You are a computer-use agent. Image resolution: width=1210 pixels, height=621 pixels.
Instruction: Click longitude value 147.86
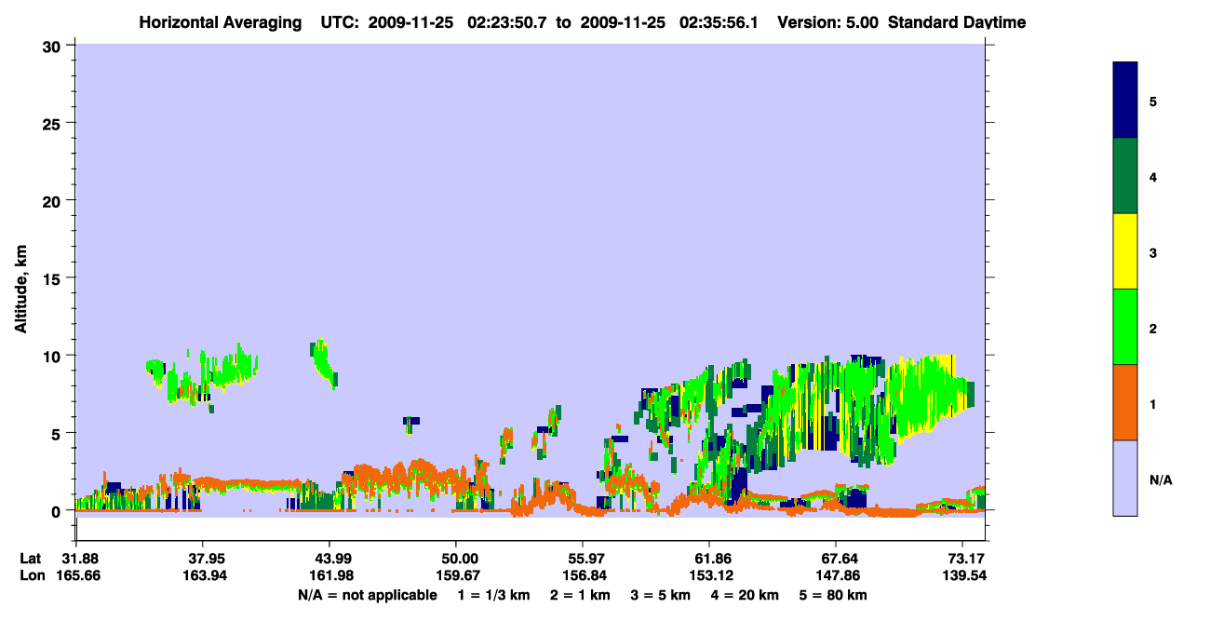point(836,576)
